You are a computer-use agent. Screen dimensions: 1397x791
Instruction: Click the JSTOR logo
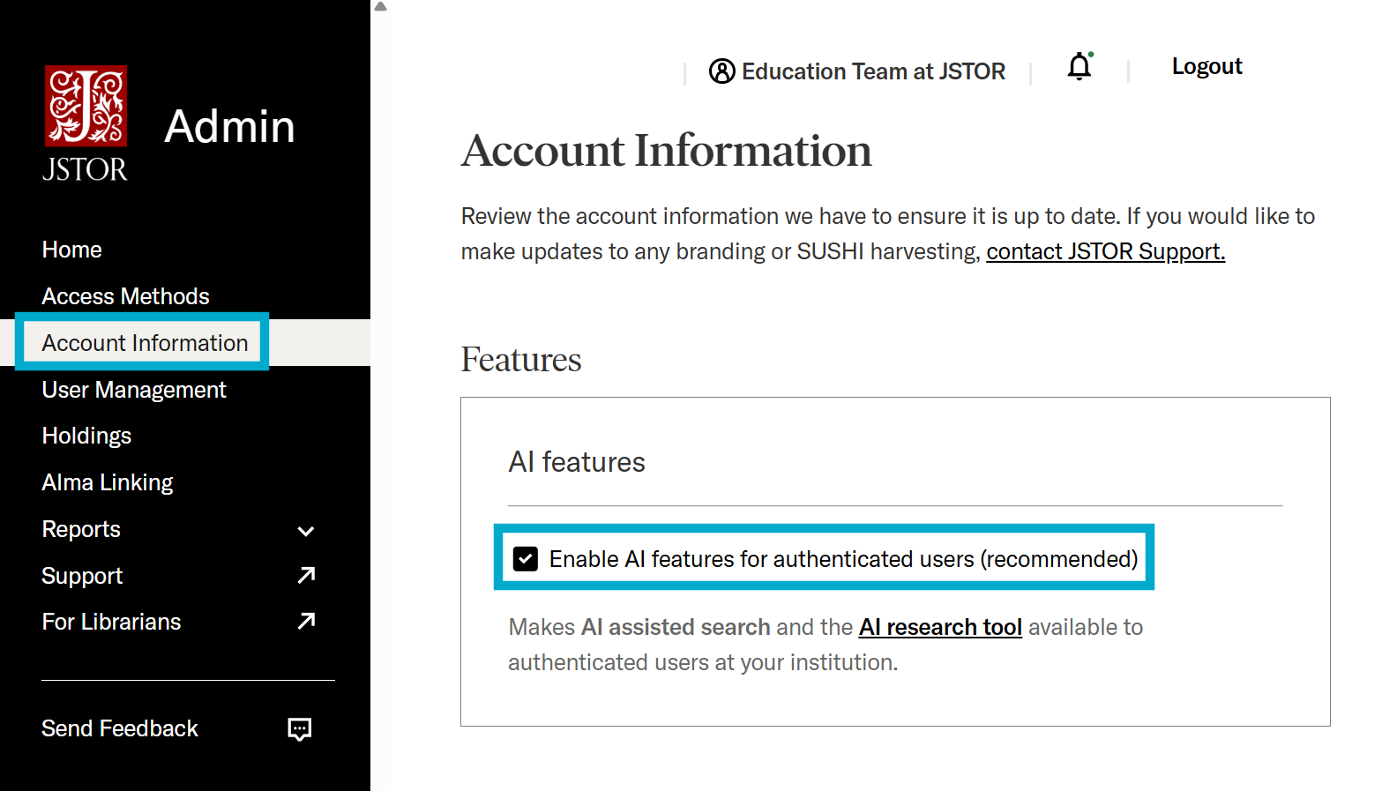[86, 123]
